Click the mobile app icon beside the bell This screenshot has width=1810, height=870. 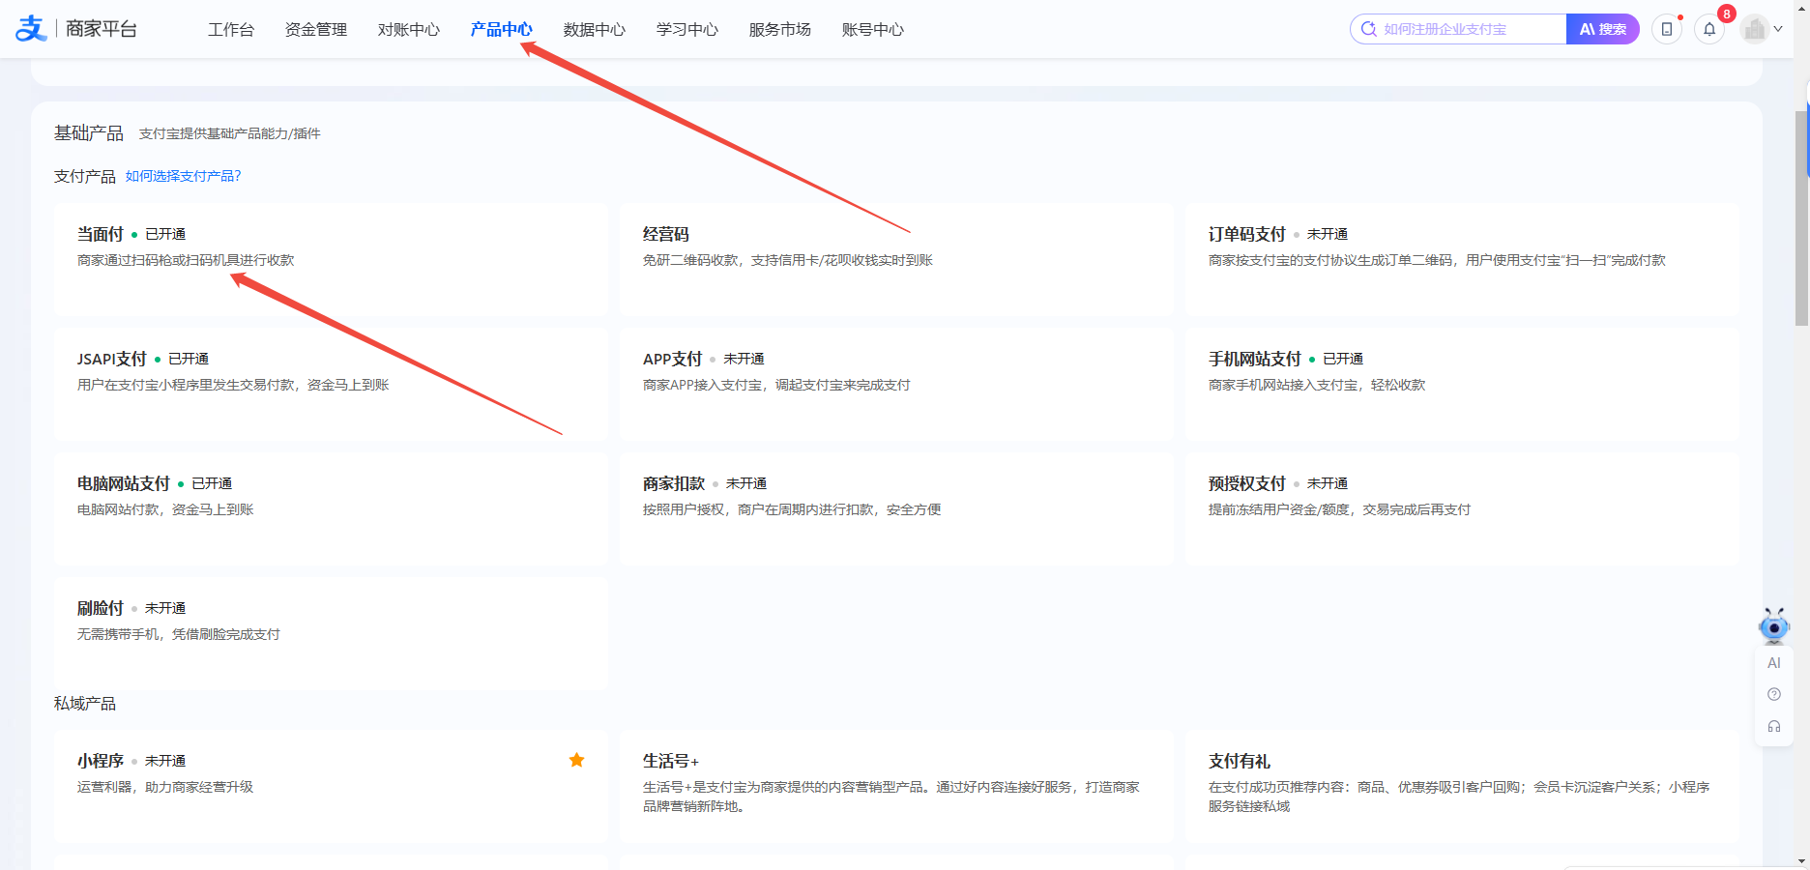tap(1666, 29)
